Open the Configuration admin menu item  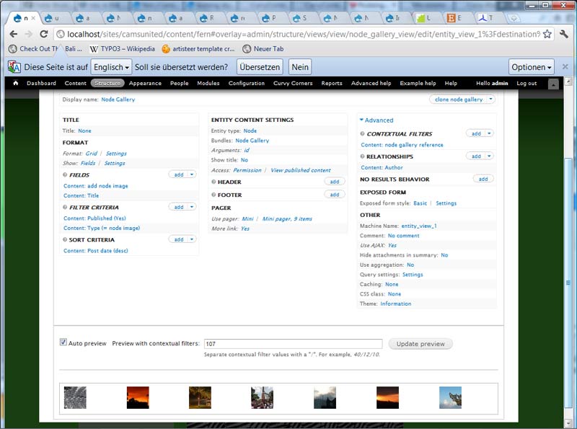(x=247, y=84)
